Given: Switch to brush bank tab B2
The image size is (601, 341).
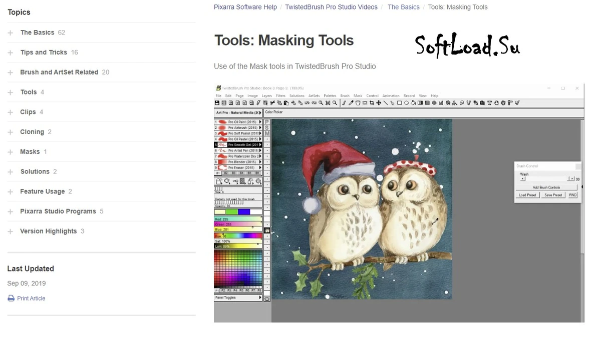Looking at the screenshot, I should (x=226, y=173).
